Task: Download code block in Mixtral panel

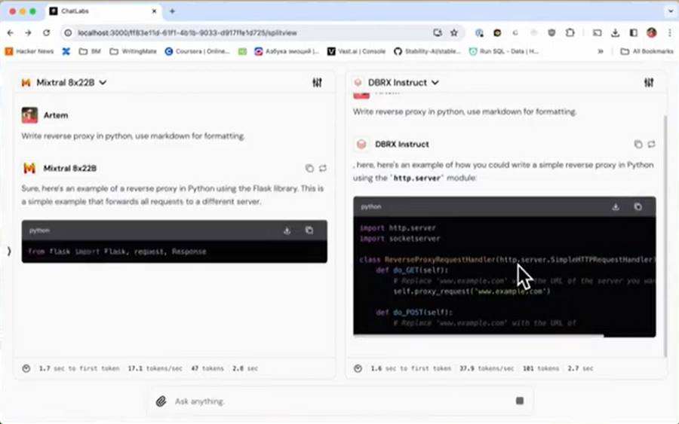Action: [x=287, y=230]
